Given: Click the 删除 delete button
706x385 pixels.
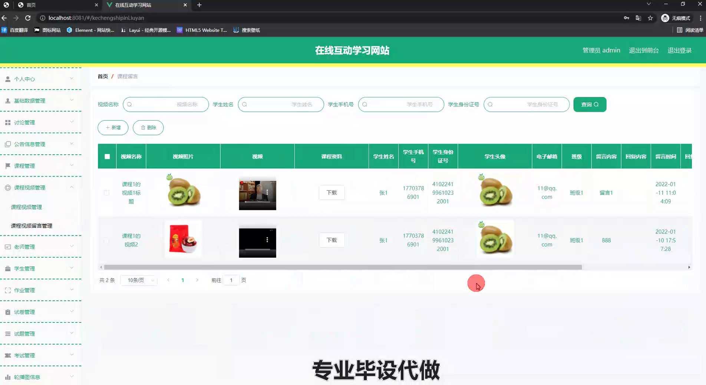Looking at the screenshot, I should point(148,127).
